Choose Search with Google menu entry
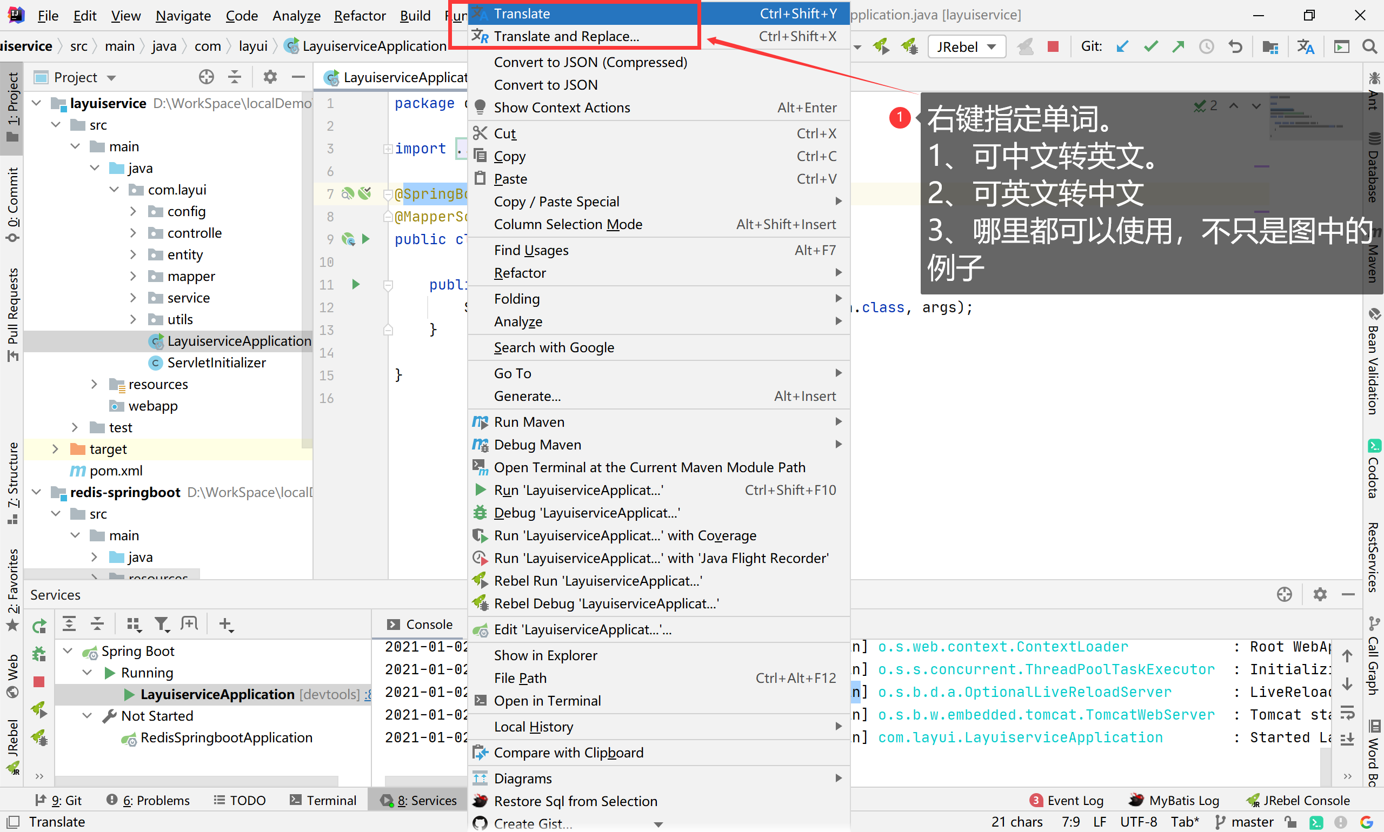Screen dimensions: 1384x832 click(x=553, y=347)
